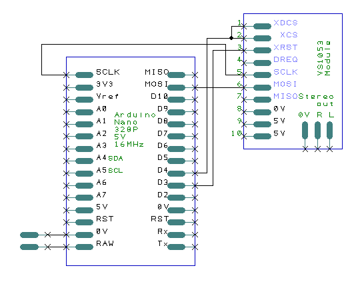Click the A3 pin label

pyautogui.click(x=101, y=145)
